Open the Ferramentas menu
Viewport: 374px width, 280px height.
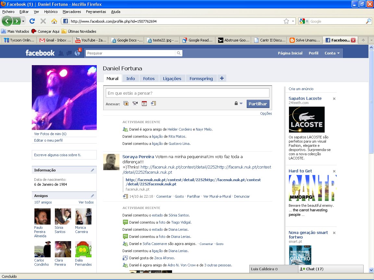96,12
